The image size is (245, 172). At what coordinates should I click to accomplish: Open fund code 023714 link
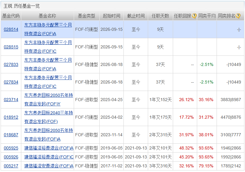[x=11, y=100]
